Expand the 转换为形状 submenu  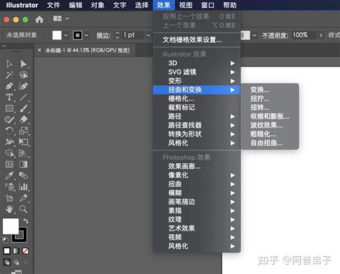click(x=197, y=134)
